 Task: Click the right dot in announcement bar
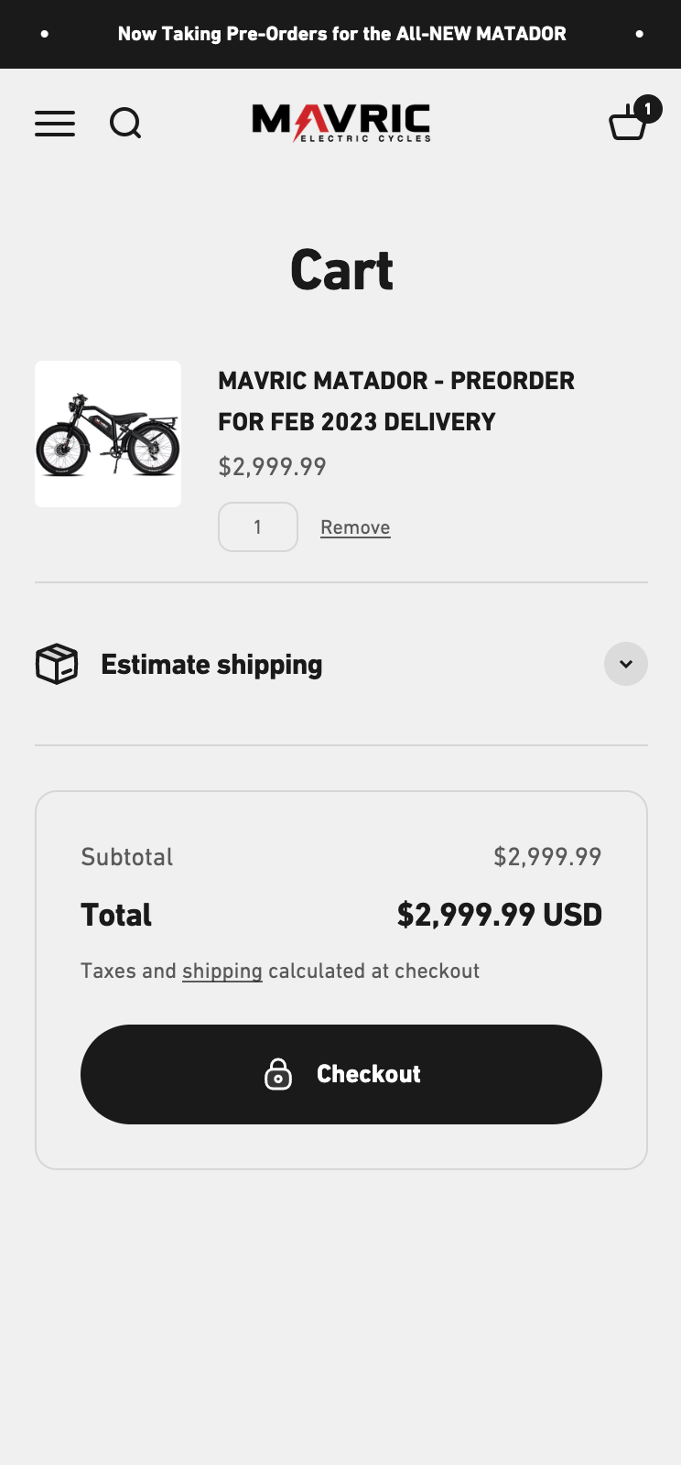(639, 34)
